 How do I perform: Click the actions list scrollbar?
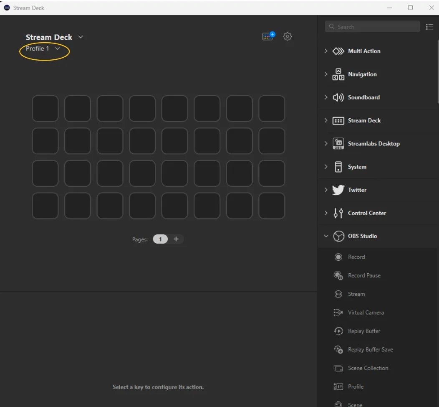pyautogui.click(x=438, y=72)
